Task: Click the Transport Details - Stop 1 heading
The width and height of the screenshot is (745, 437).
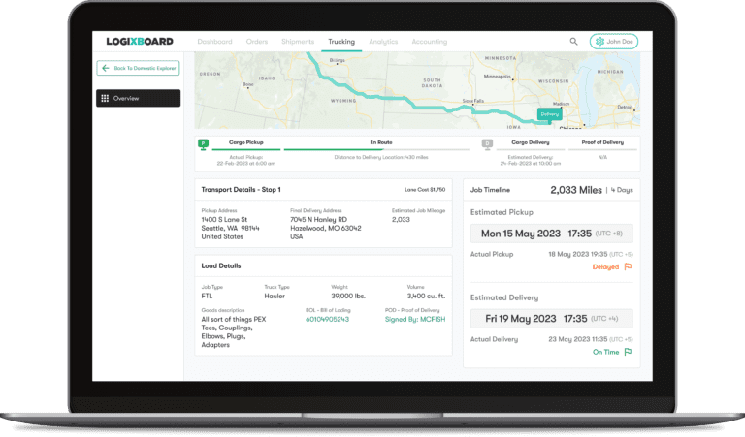Action: click(x=241, y=189)
